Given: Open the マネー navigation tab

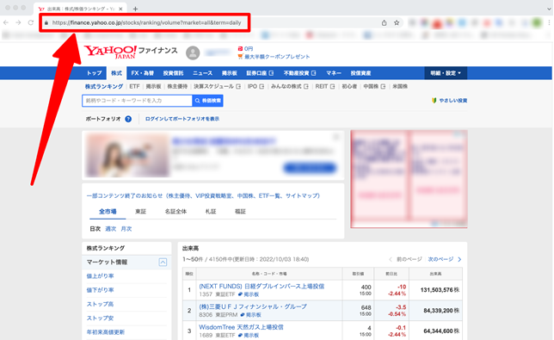Looking at the screenshot, I should pos(334,73).
